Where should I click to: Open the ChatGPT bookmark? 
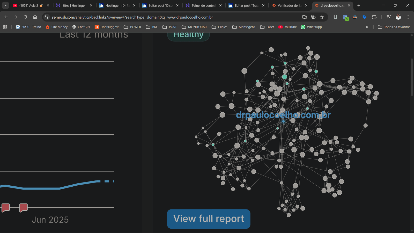(x=81, y=27)
